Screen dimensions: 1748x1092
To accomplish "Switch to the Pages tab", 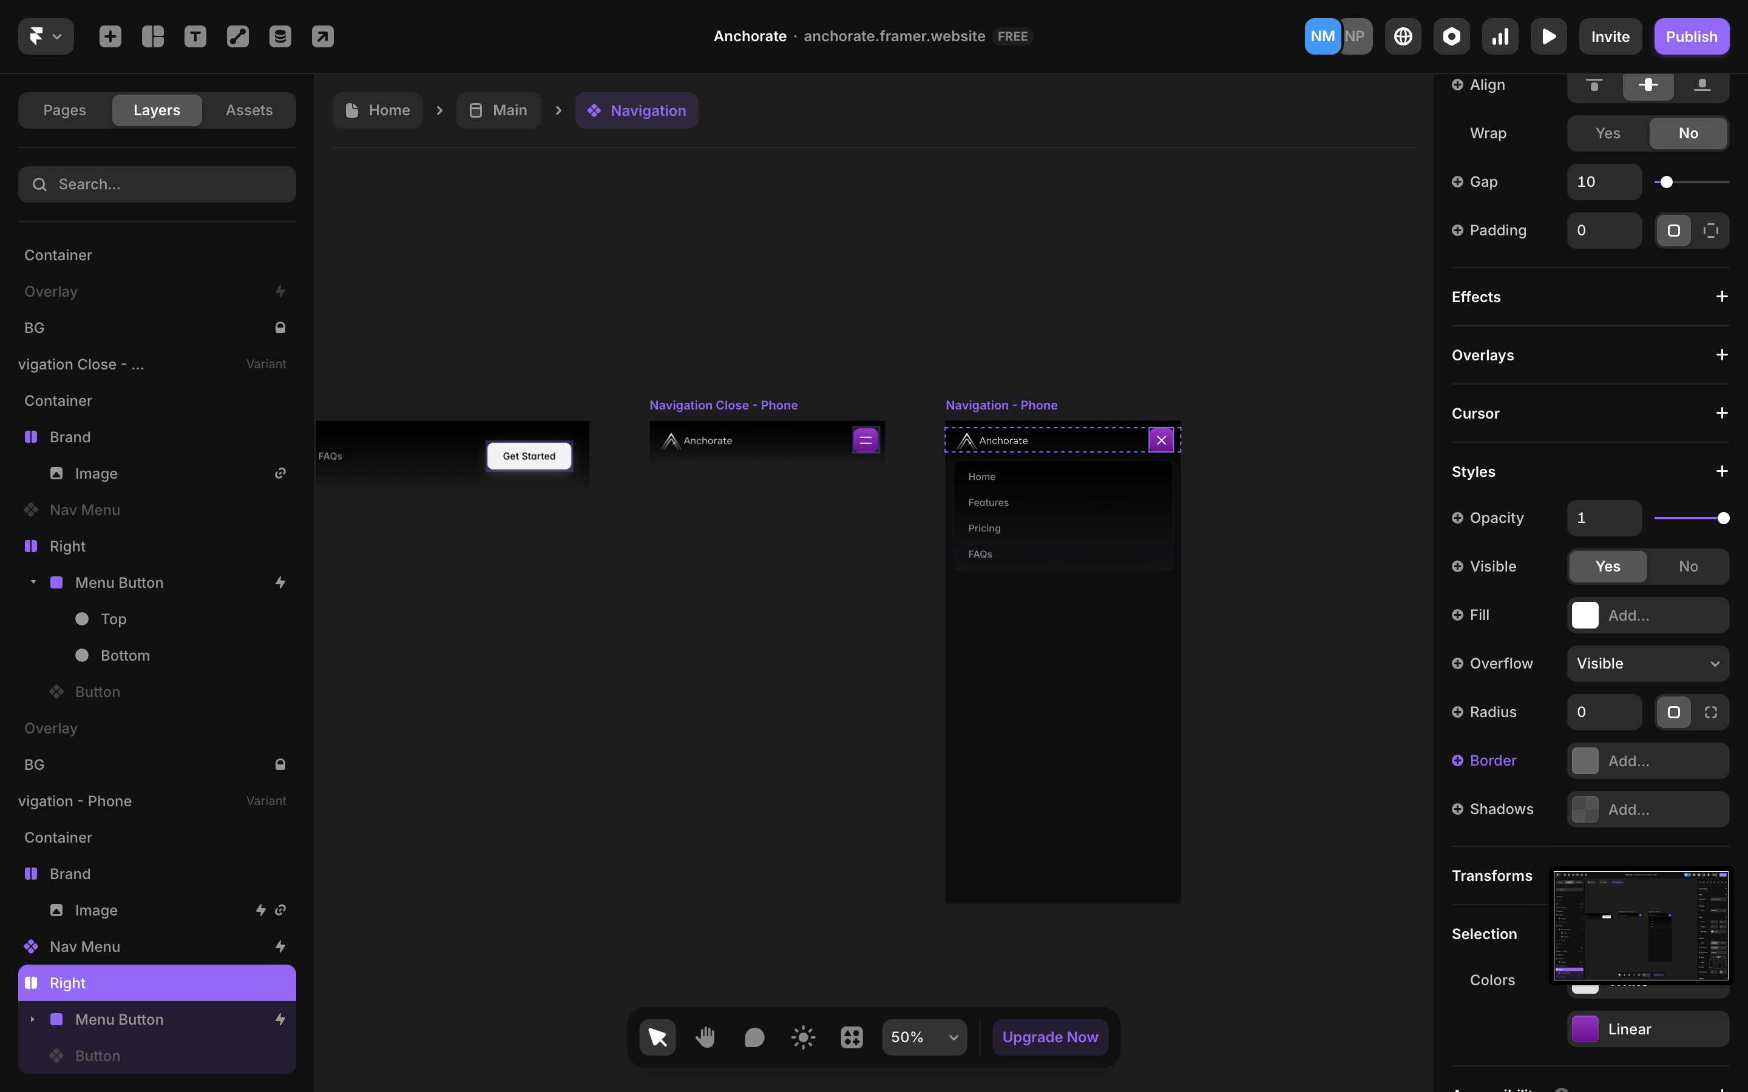I will click(64, 110).
